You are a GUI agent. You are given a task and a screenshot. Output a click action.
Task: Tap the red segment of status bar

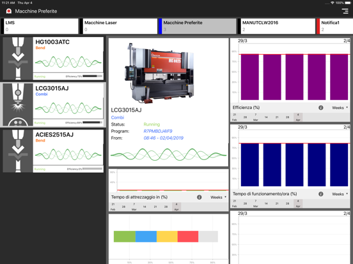pyautogui.click(x=188, y=237)
